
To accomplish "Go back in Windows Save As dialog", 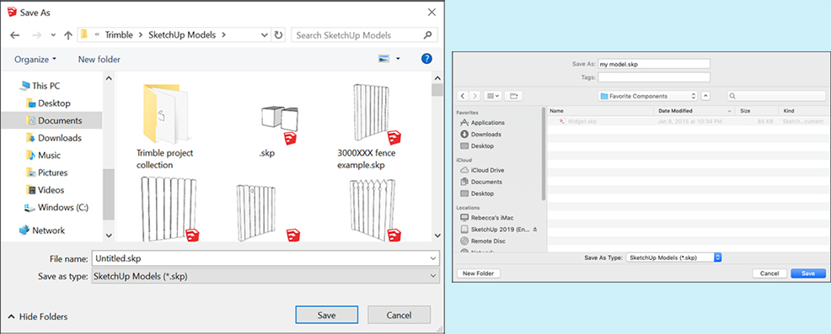I will (x=15, y=35).
